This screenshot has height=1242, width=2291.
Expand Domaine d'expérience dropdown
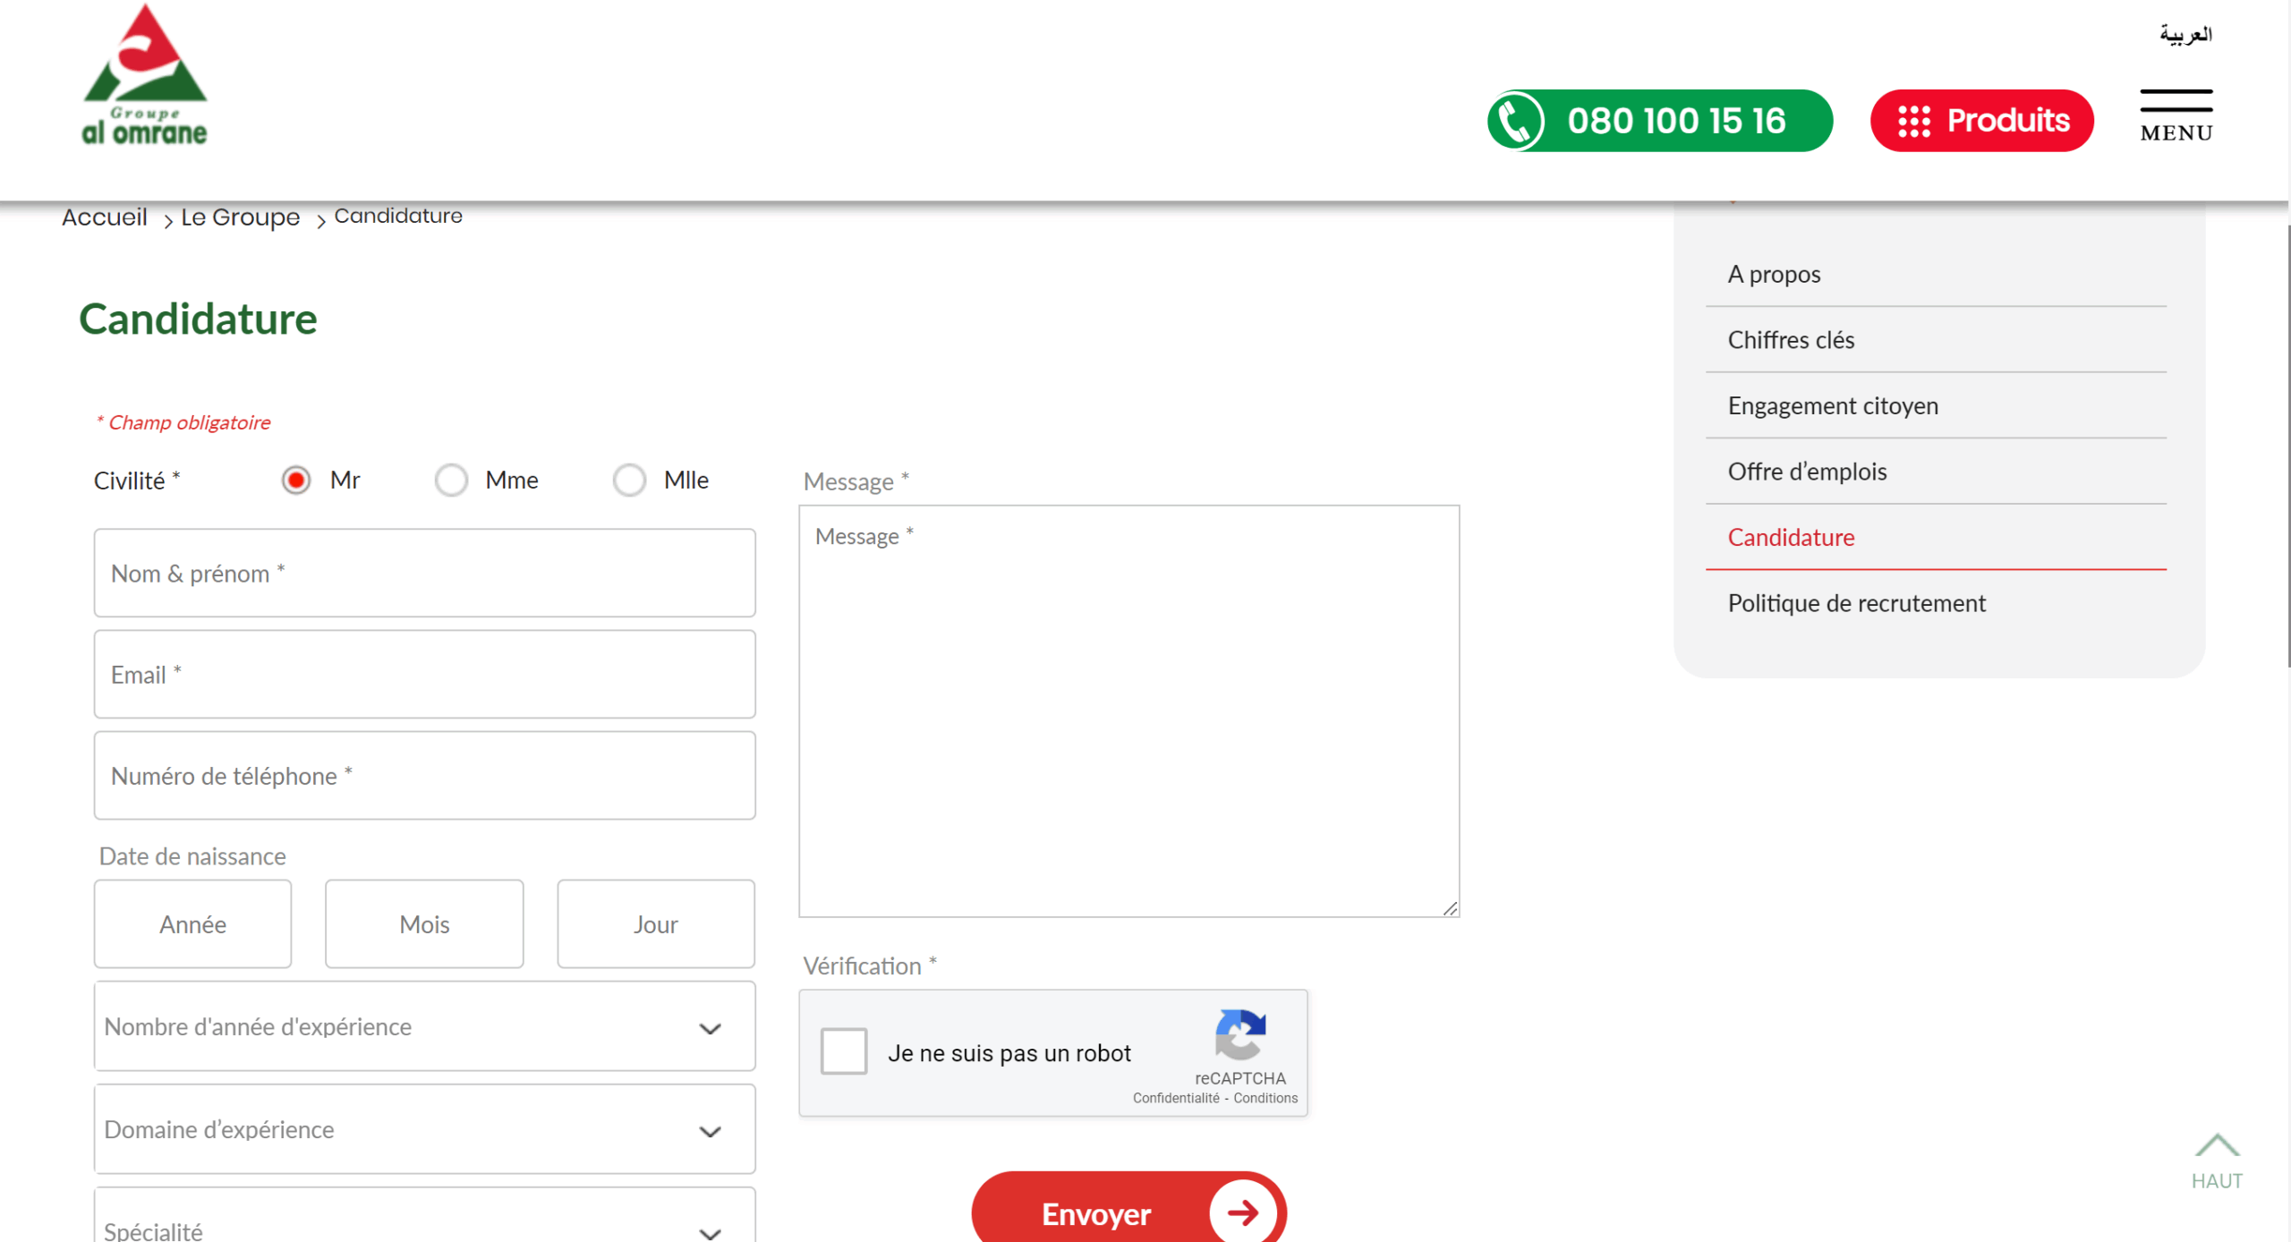(x=424, y=1129)
